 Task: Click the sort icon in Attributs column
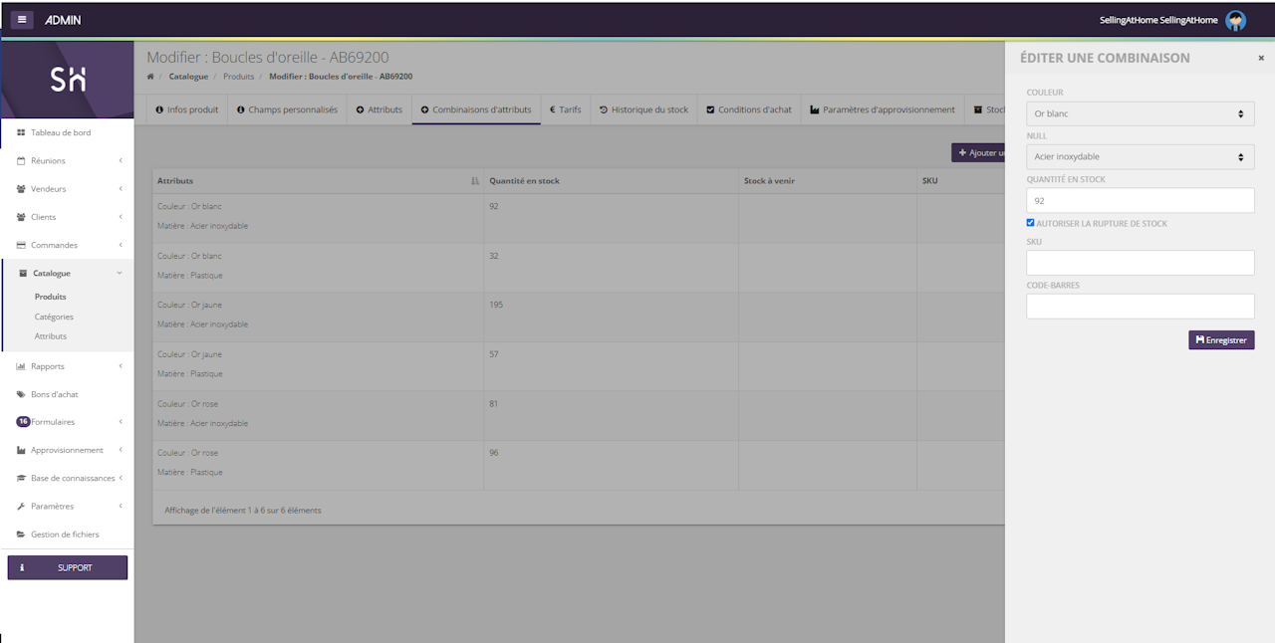pos(474,181)
